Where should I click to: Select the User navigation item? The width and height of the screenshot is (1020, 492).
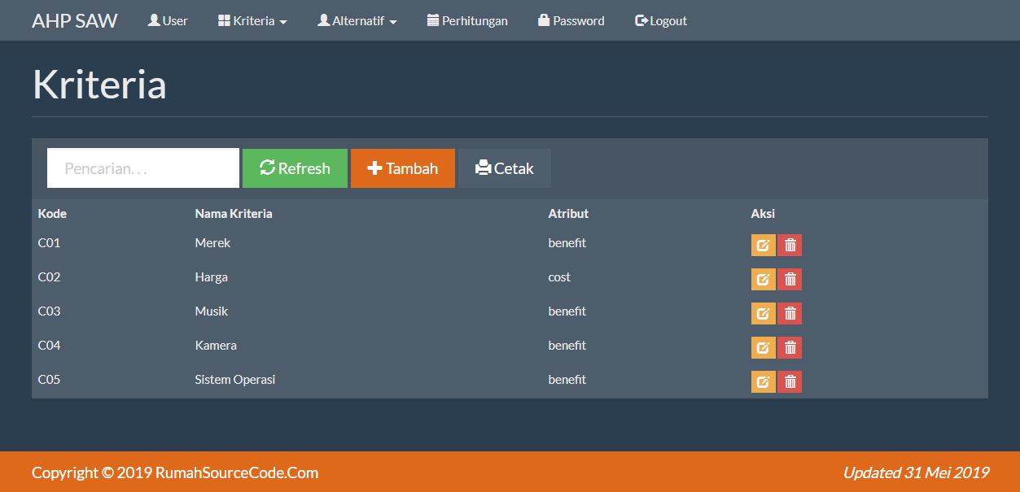pyautogui.click(x=168, y=20)
